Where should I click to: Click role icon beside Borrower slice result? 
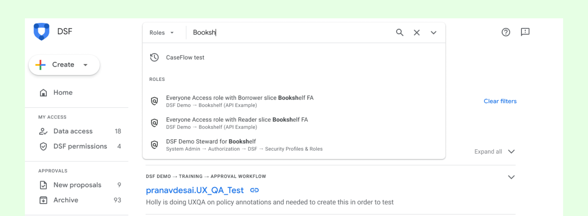154,101
